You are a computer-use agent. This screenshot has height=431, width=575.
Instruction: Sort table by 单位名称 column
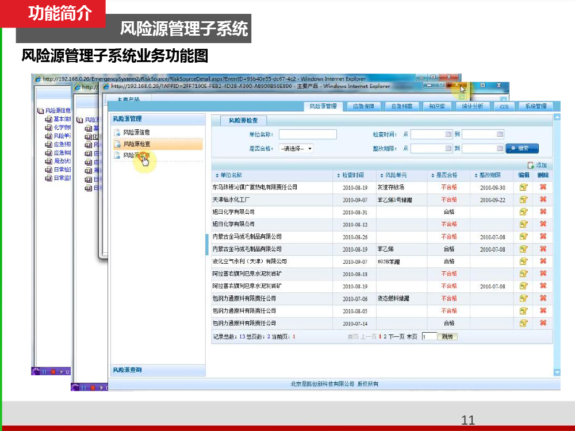[228, 175]
